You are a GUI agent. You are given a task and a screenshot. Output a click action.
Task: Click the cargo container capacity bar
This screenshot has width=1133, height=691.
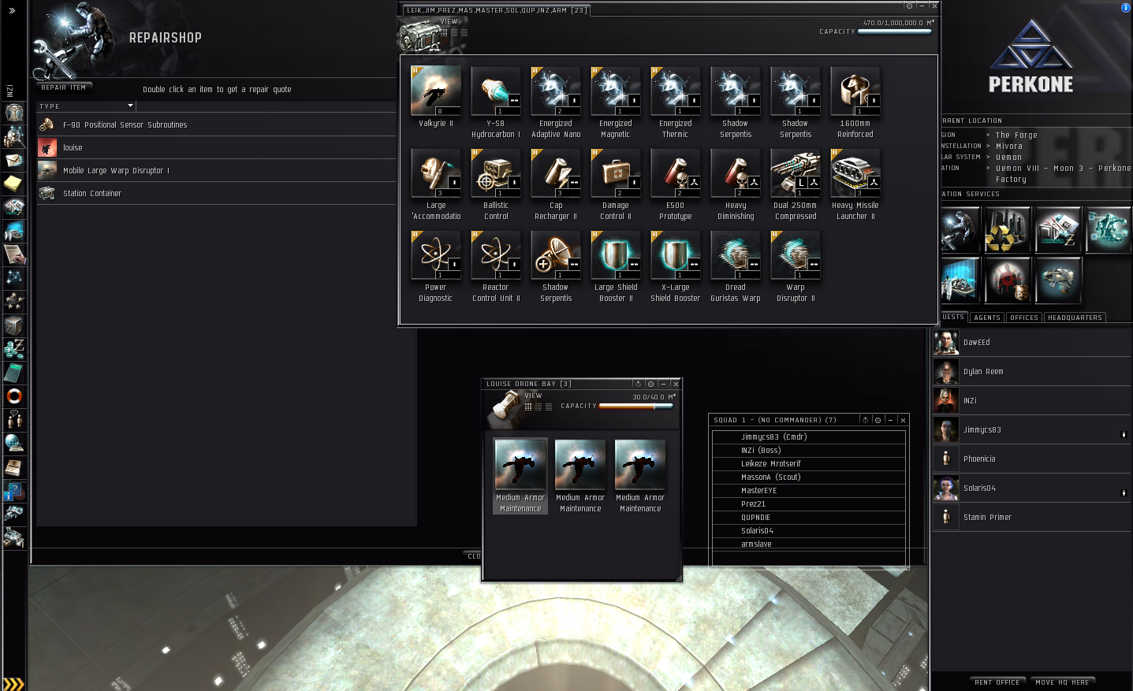pos(894,32)
